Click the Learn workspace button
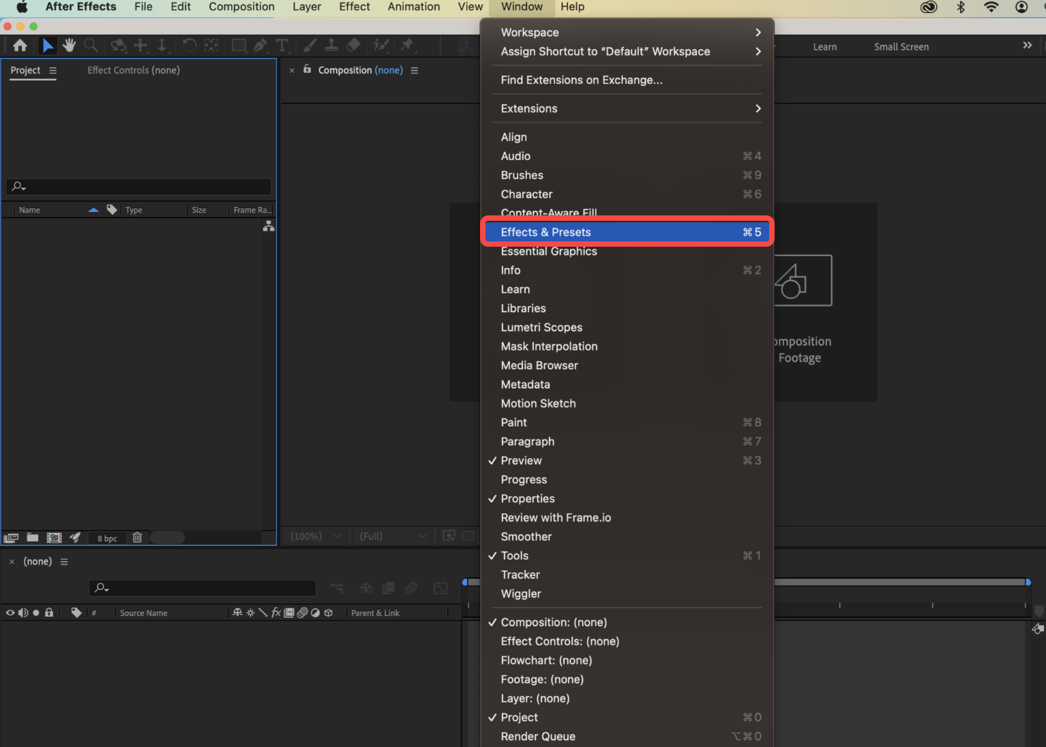Viewport: 1046px width, 747px height. point(825,46)
